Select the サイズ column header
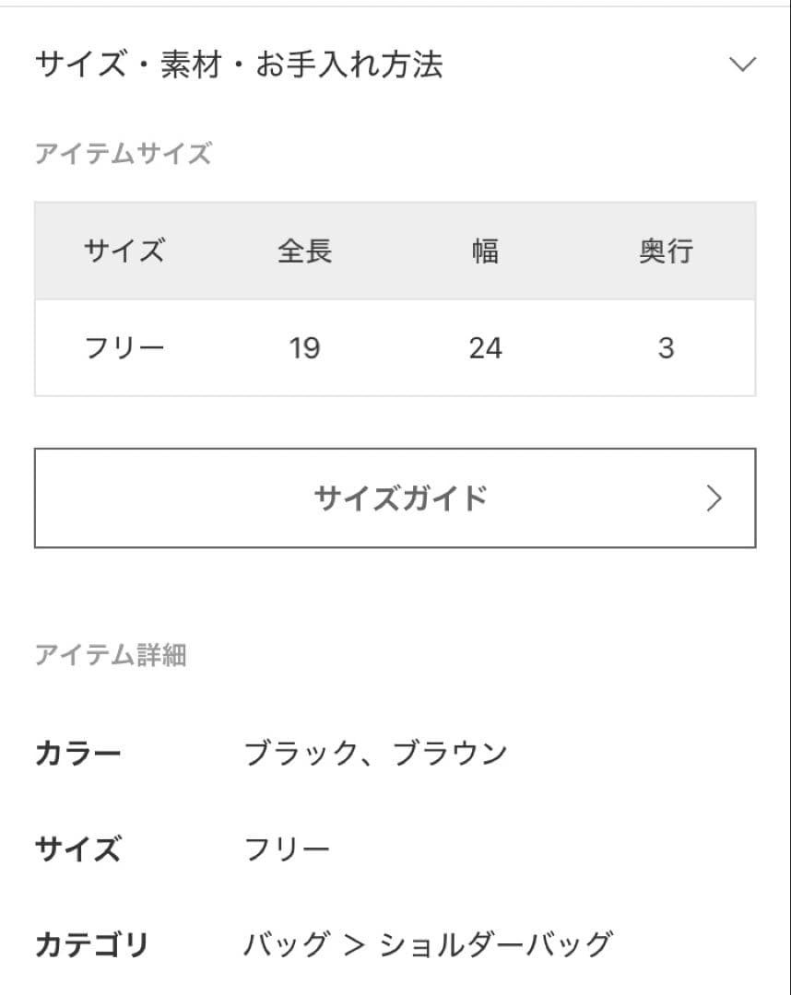This screenshot has height=995, width=791. tap(124, 251)
